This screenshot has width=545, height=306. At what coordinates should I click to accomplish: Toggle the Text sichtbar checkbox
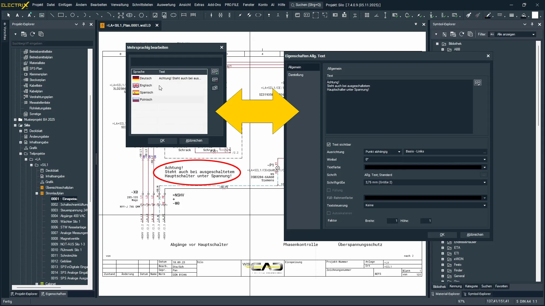coord(329,144)
